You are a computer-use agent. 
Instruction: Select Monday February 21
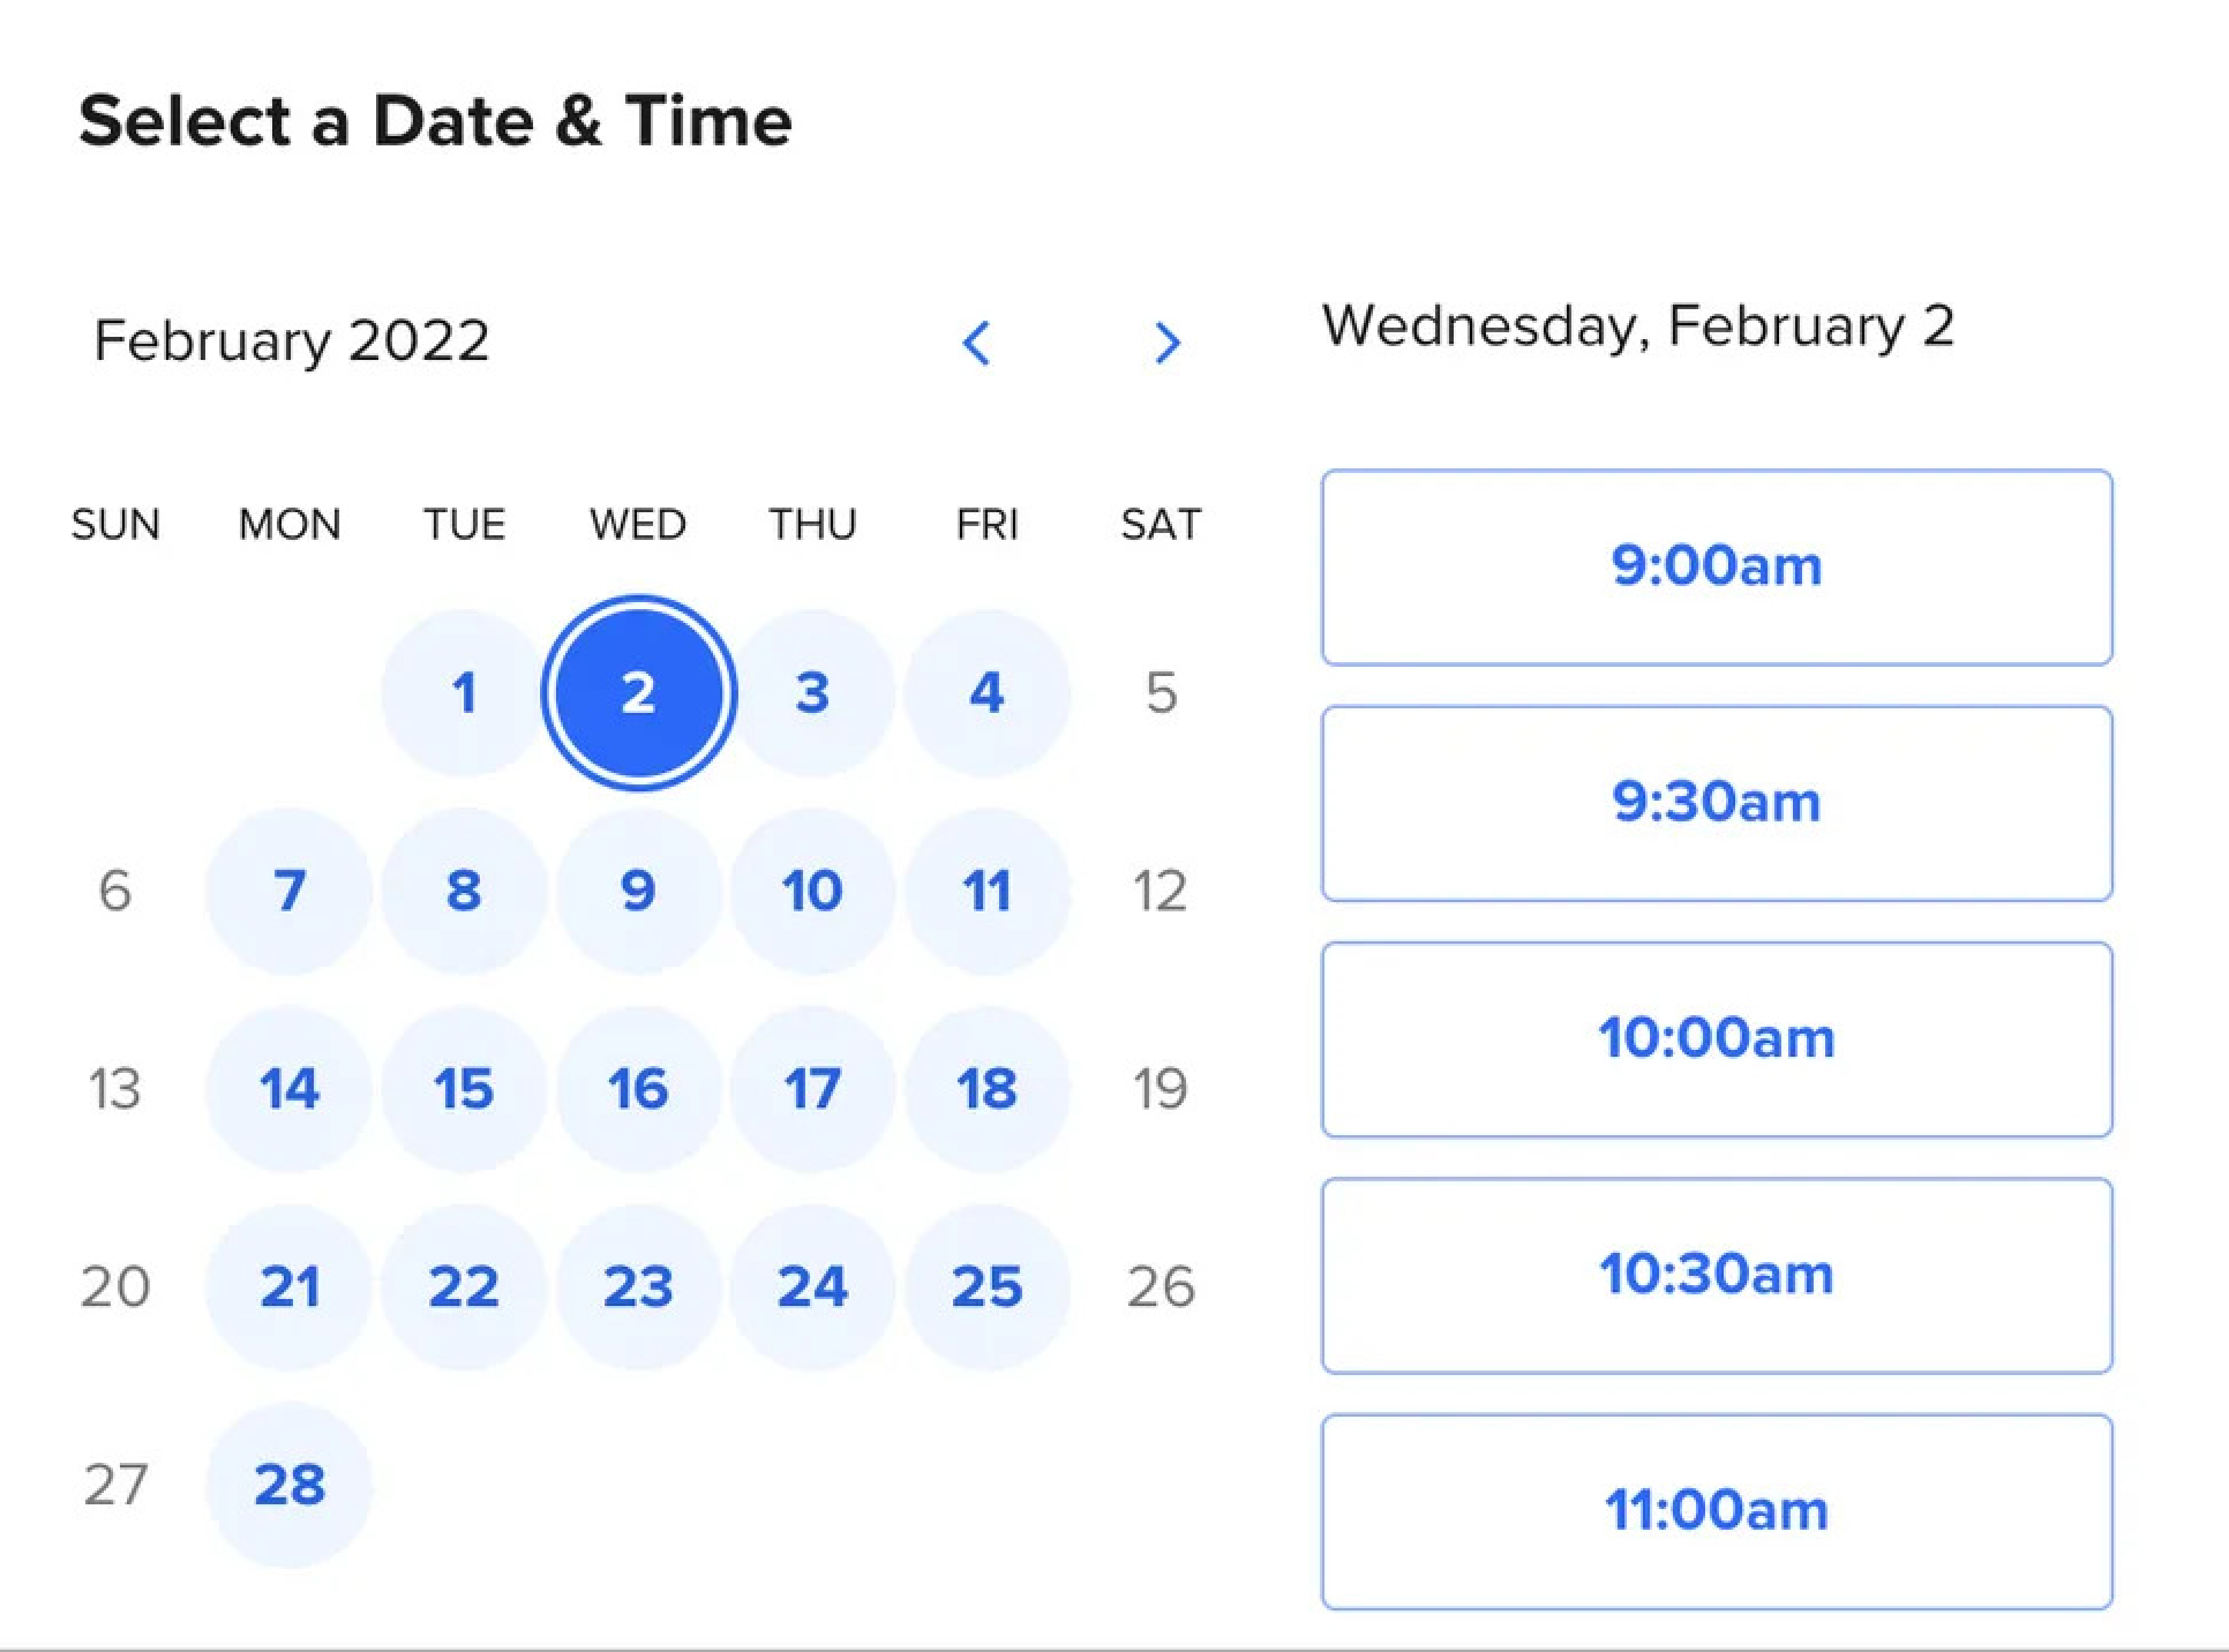point(289,1286)
